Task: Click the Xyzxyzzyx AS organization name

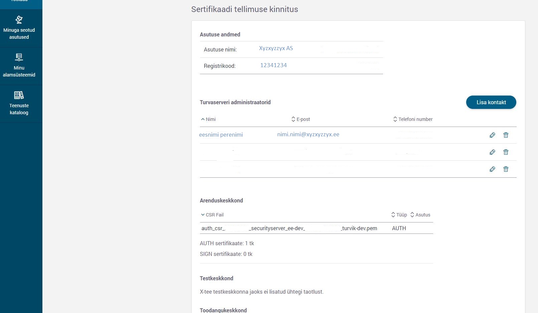Action: [x=276, y=48]
